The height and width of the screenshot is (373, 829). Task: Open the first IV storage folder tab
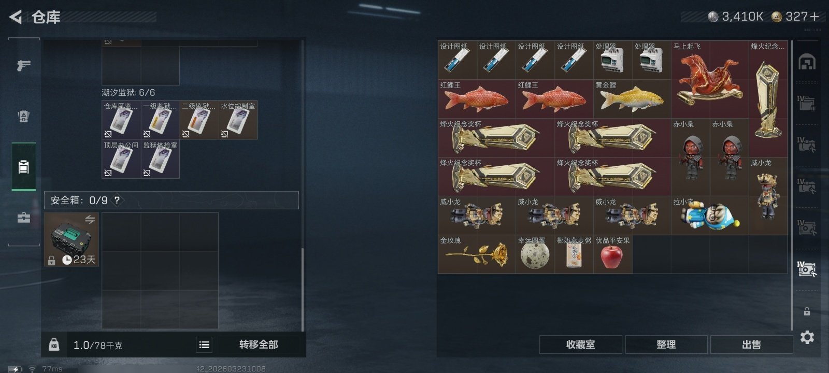pos(806,102)
